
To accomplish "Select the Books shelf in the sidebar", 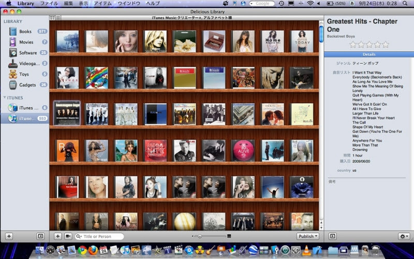I will [24, 32].
